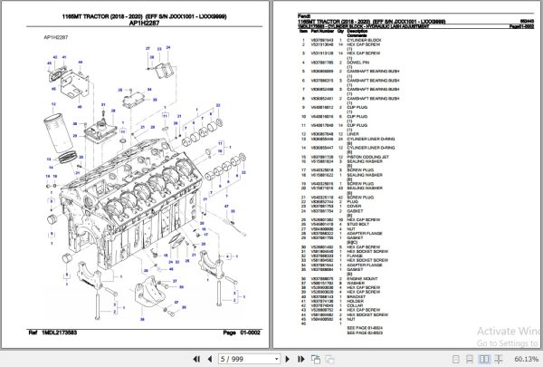Select two-page facing view

(484, 359)
